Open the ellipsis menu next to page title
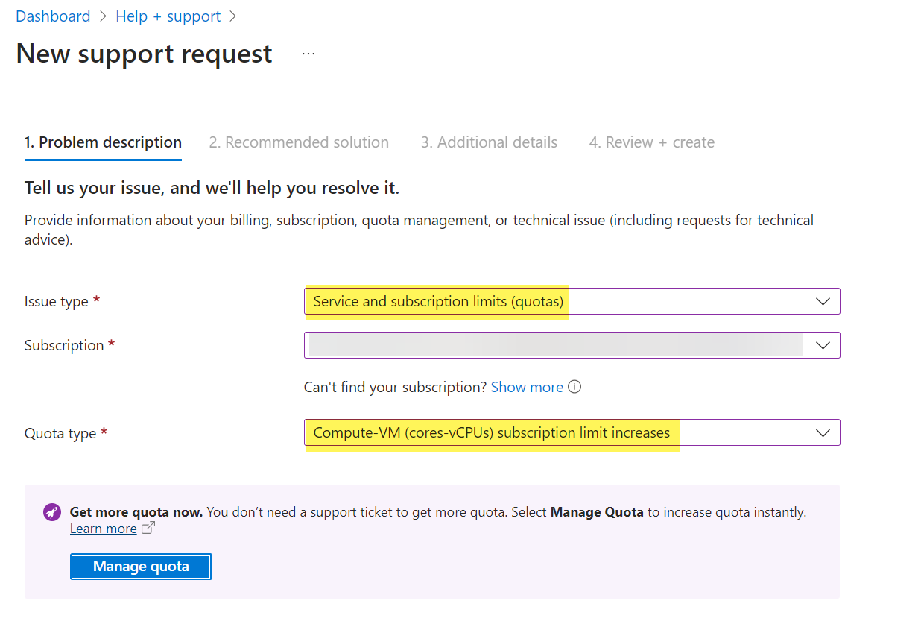Image resolution: width=918 pixels, height=627 pixels. (308, 53)
